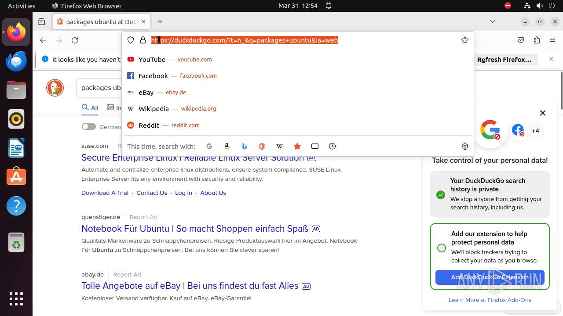Search in History this time
Screen dimensions: 563x316
(x=333, y=146)
